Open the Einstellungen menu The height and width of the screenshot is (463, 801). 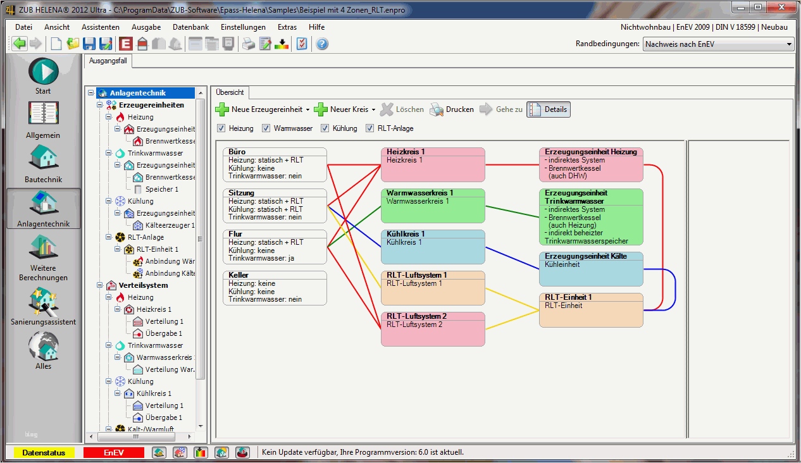243,27
